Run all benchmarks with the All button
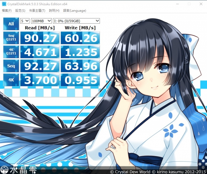Viewport: 207px width, 174px height. [x=11, y=24]
